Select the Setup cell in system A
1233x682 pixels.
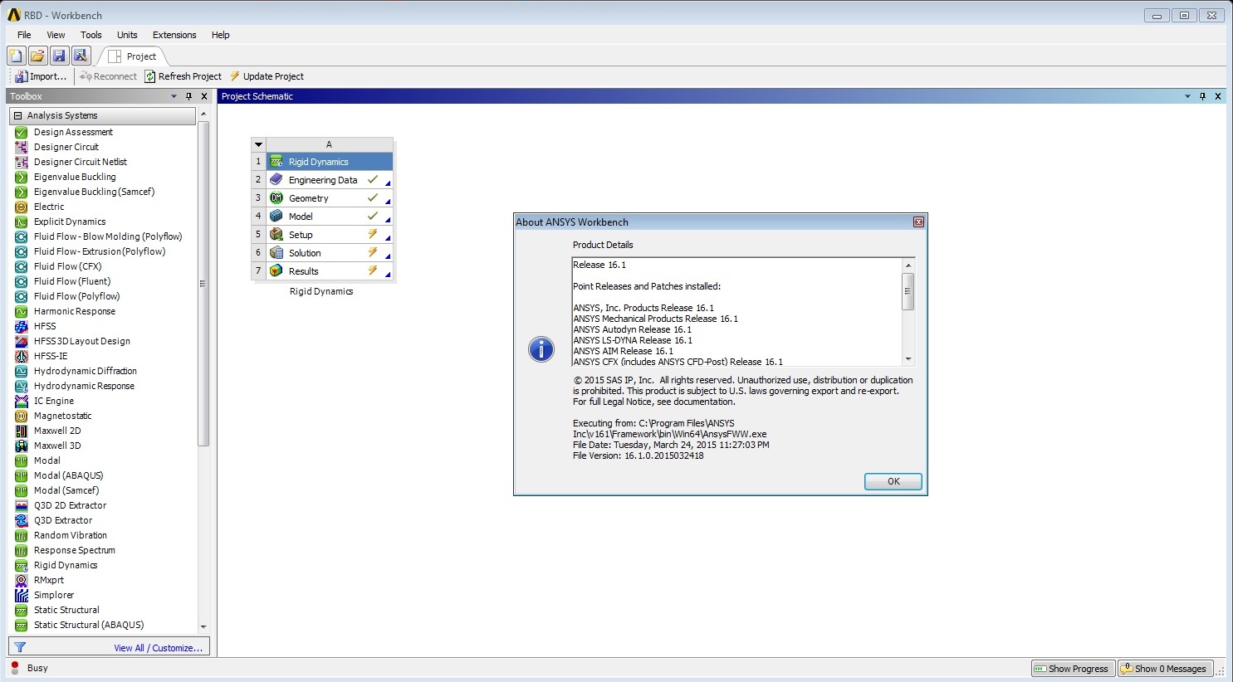(x=330, y=235)
